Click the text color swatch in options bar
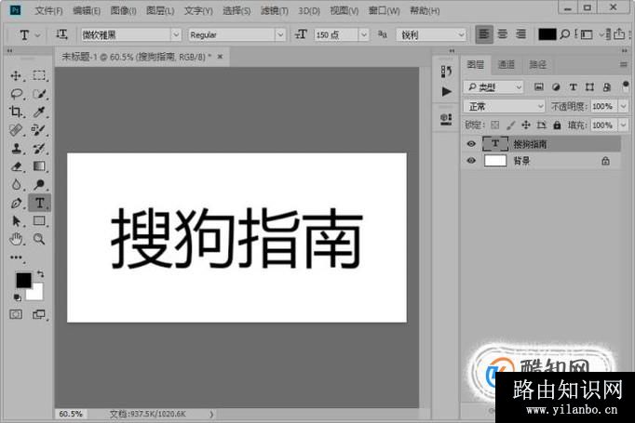Screen dimensions: 635x423 pos(547,34)
